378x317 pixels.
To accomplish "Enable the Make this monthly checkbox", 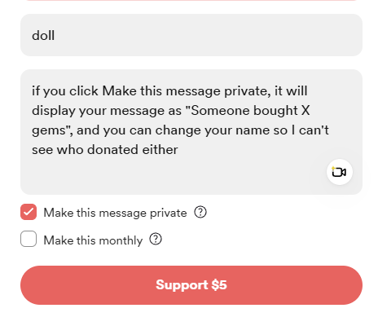I will (x=29, y=239).
